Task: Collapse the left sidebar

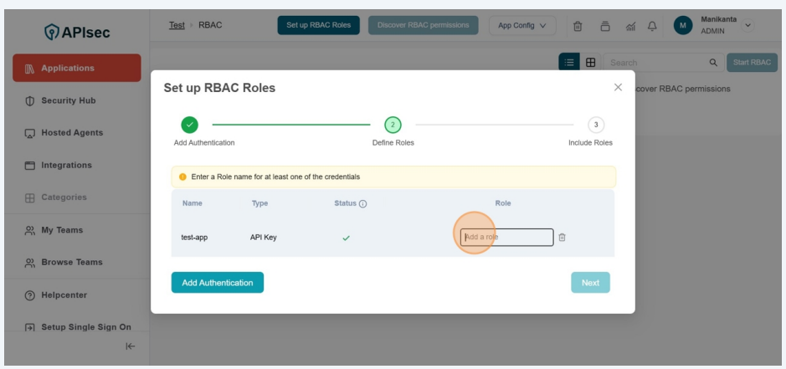Action: (131, 346)
